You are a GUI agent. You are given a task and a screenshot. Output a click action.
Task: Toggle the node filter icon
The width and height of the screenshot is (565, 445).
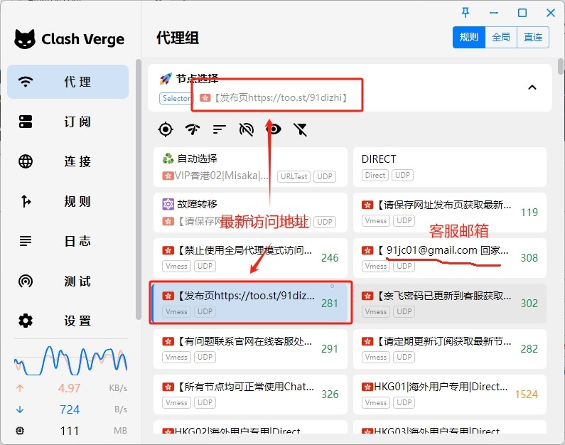300,129
